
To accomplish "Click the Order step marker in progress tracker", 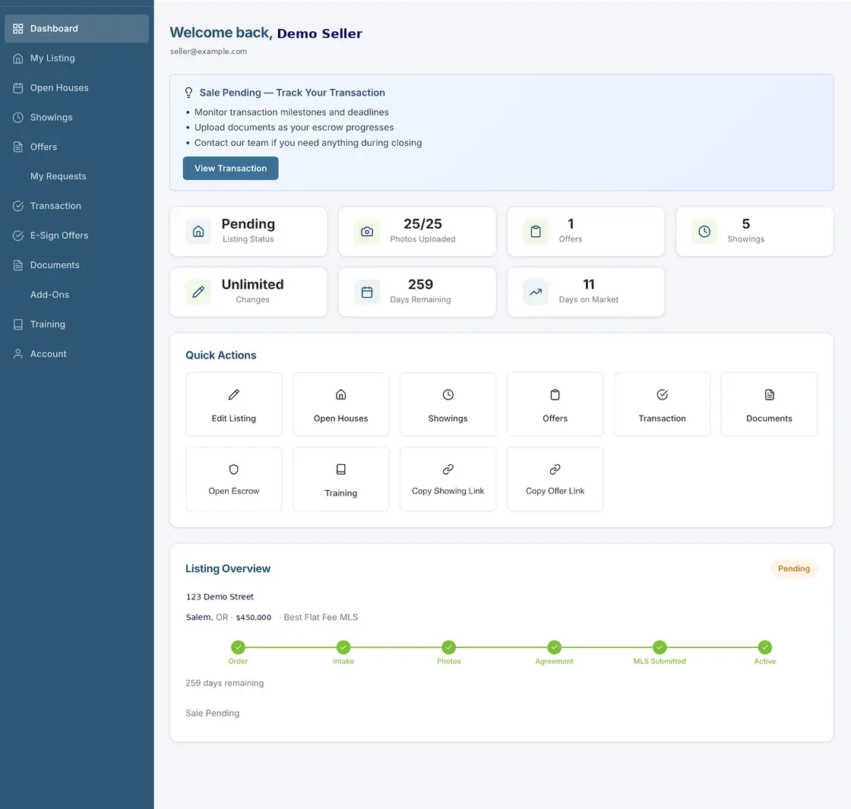I will (239, 647).
